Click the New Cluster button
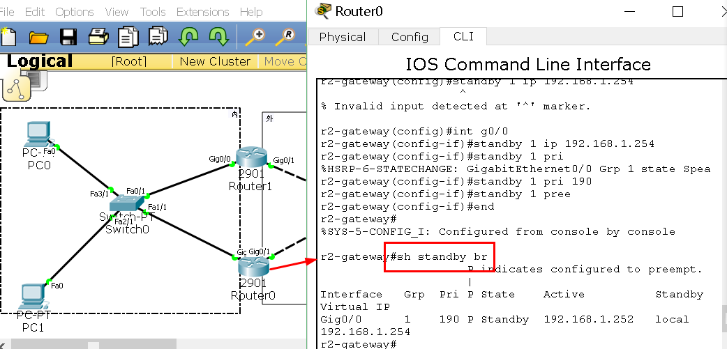This screenshot has width=727, height=349. (215, 61)
